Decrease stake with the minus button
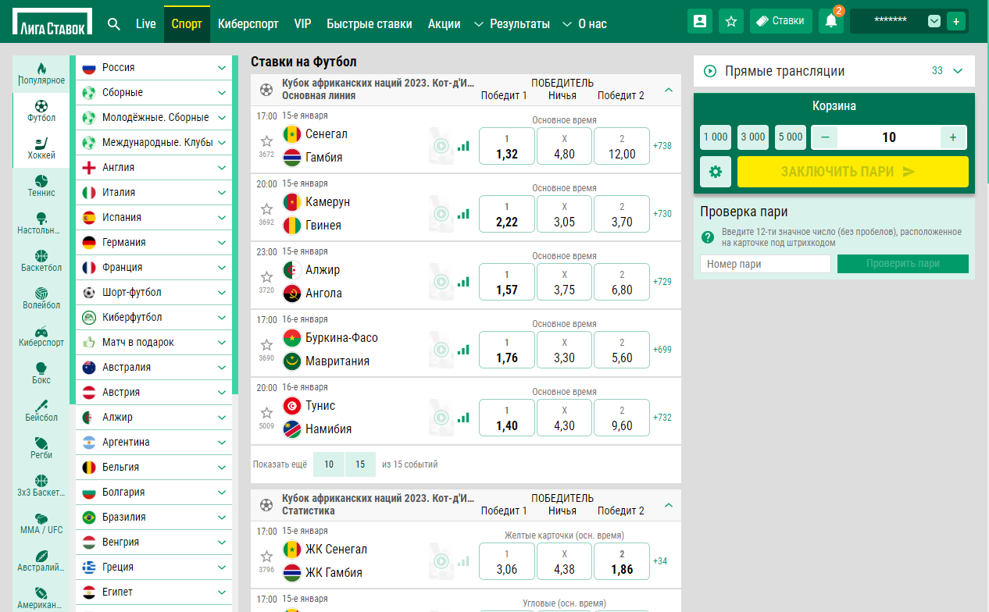 [825, 137]
